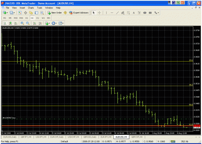
Task: Draw a vertical line tool
Action: (x=106, y=13)
